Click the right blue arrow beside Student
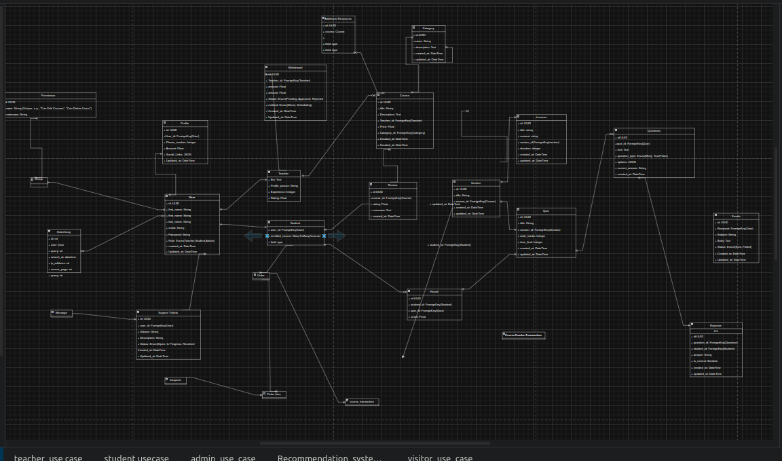The width and height of the screenshot is (782, 461). (337, 236)
